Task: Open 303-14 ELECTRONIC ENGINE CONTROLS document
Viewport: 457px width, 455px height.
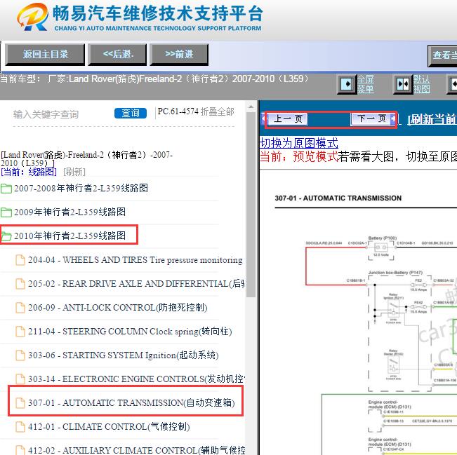Action: 136,379
